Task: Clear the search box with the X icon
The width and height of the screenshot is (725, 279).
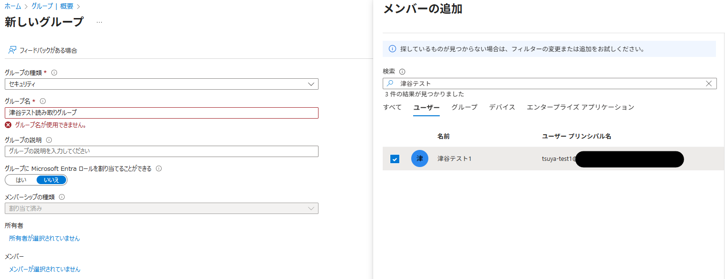Action: coord(709,83)
